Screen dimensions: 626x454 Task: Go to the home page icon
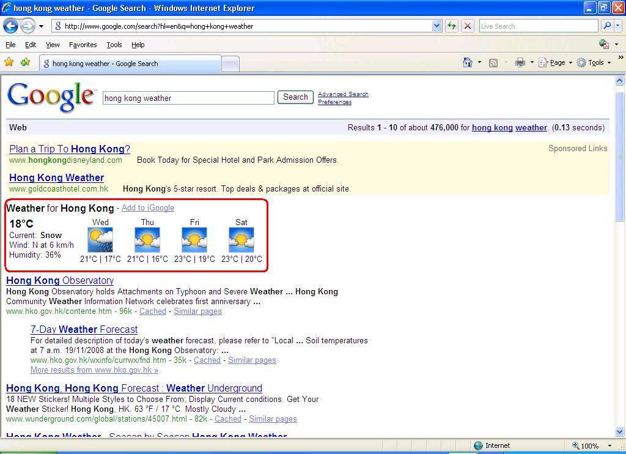(x=468, y=62)
